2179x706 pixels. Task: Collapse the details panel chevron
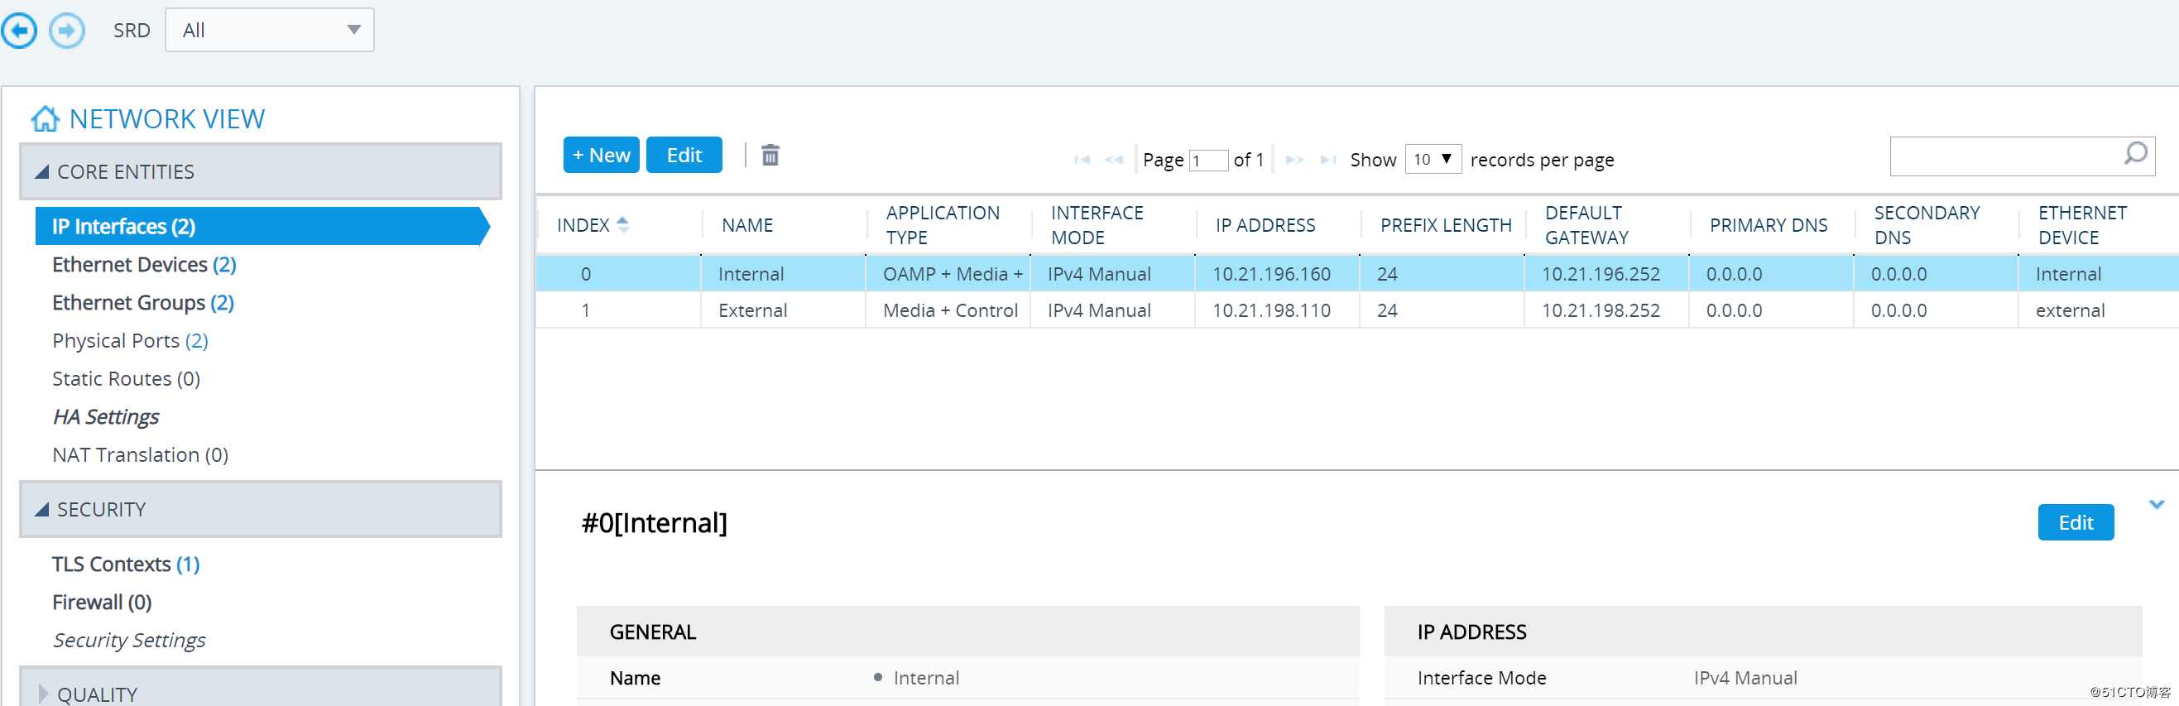[2156, 505]
